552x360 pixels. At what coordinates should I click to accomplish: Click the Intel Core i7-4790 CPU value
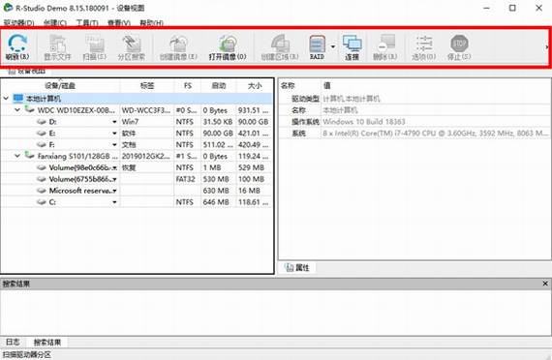[x=436, y=134]
